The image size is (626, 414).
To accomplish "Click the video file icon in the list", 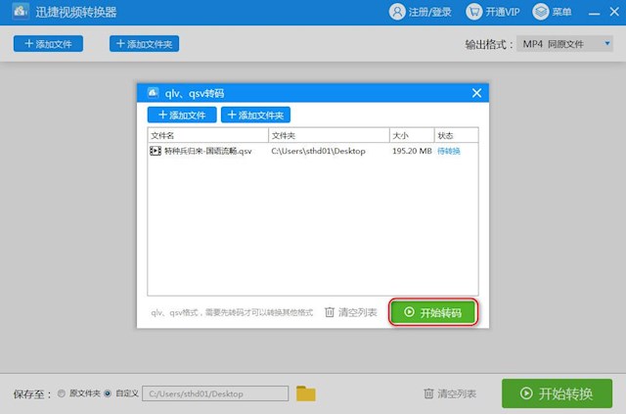I will 156,151.
